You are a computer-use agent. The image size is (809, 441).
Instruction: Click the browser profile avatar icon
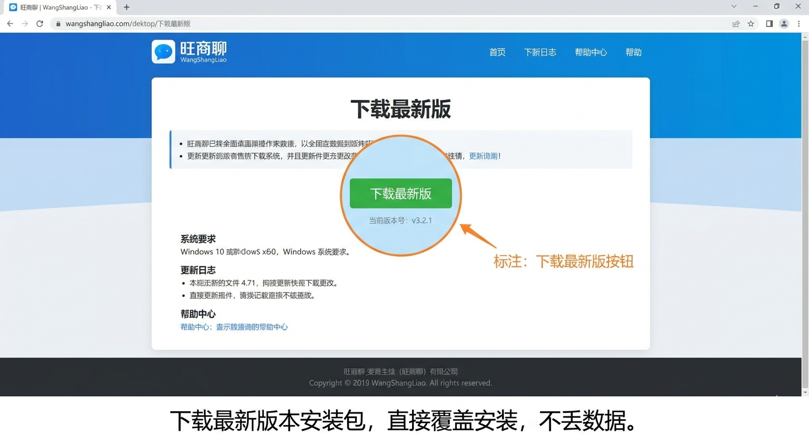tap(784, 24)
